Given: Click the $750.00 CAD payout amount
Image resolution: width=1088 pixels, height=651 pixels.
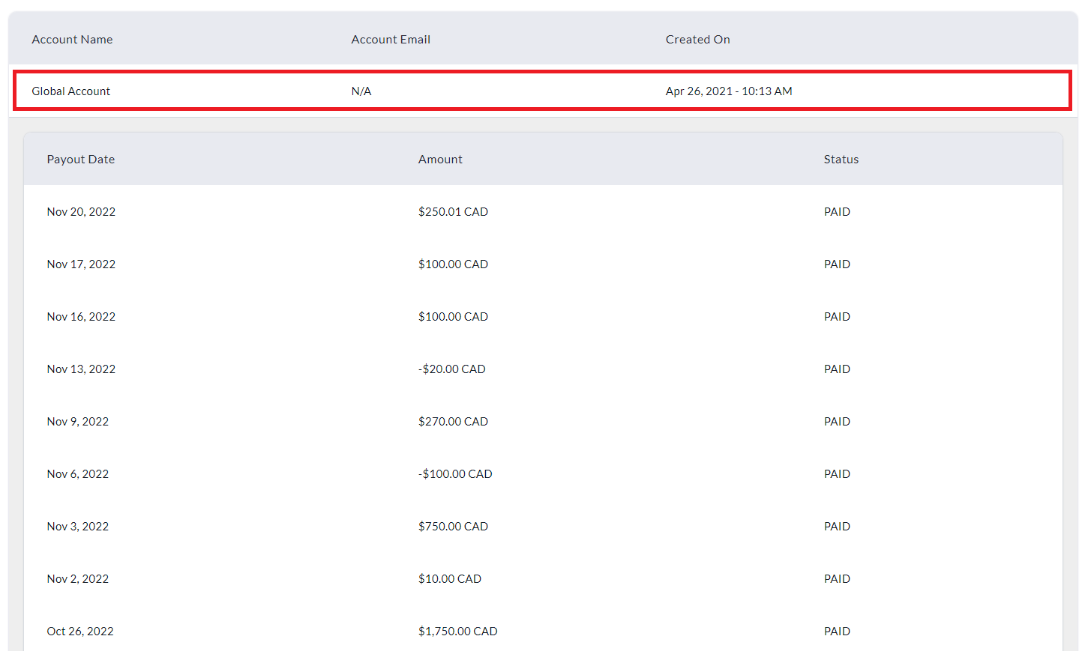Looking at the screenshot, I should coord(453,527).
